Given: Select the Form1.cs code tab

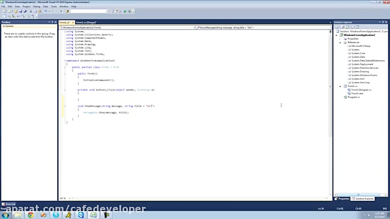Looking at the screenshot, I should 65,23.
